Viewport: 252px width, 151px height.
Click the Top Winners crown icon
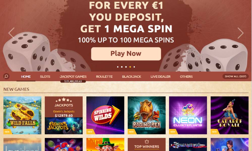click(x=147, y=141)
